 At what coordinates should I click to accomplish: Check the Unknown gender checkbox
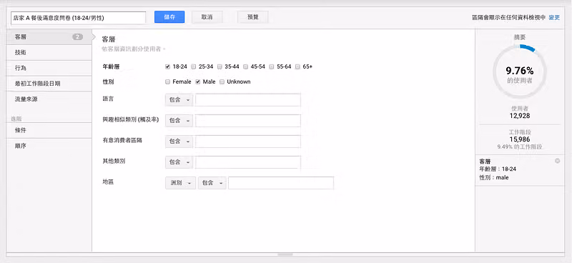tap(222, 81)
